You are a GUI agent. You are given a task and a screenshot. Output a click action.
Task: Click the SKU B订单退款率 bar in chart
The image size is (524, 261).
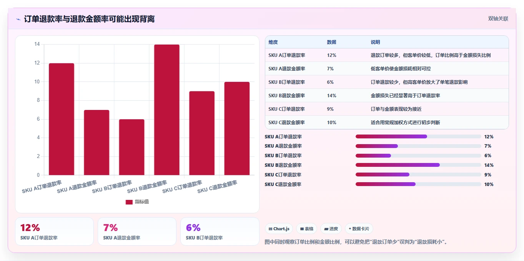coord(131,147)
